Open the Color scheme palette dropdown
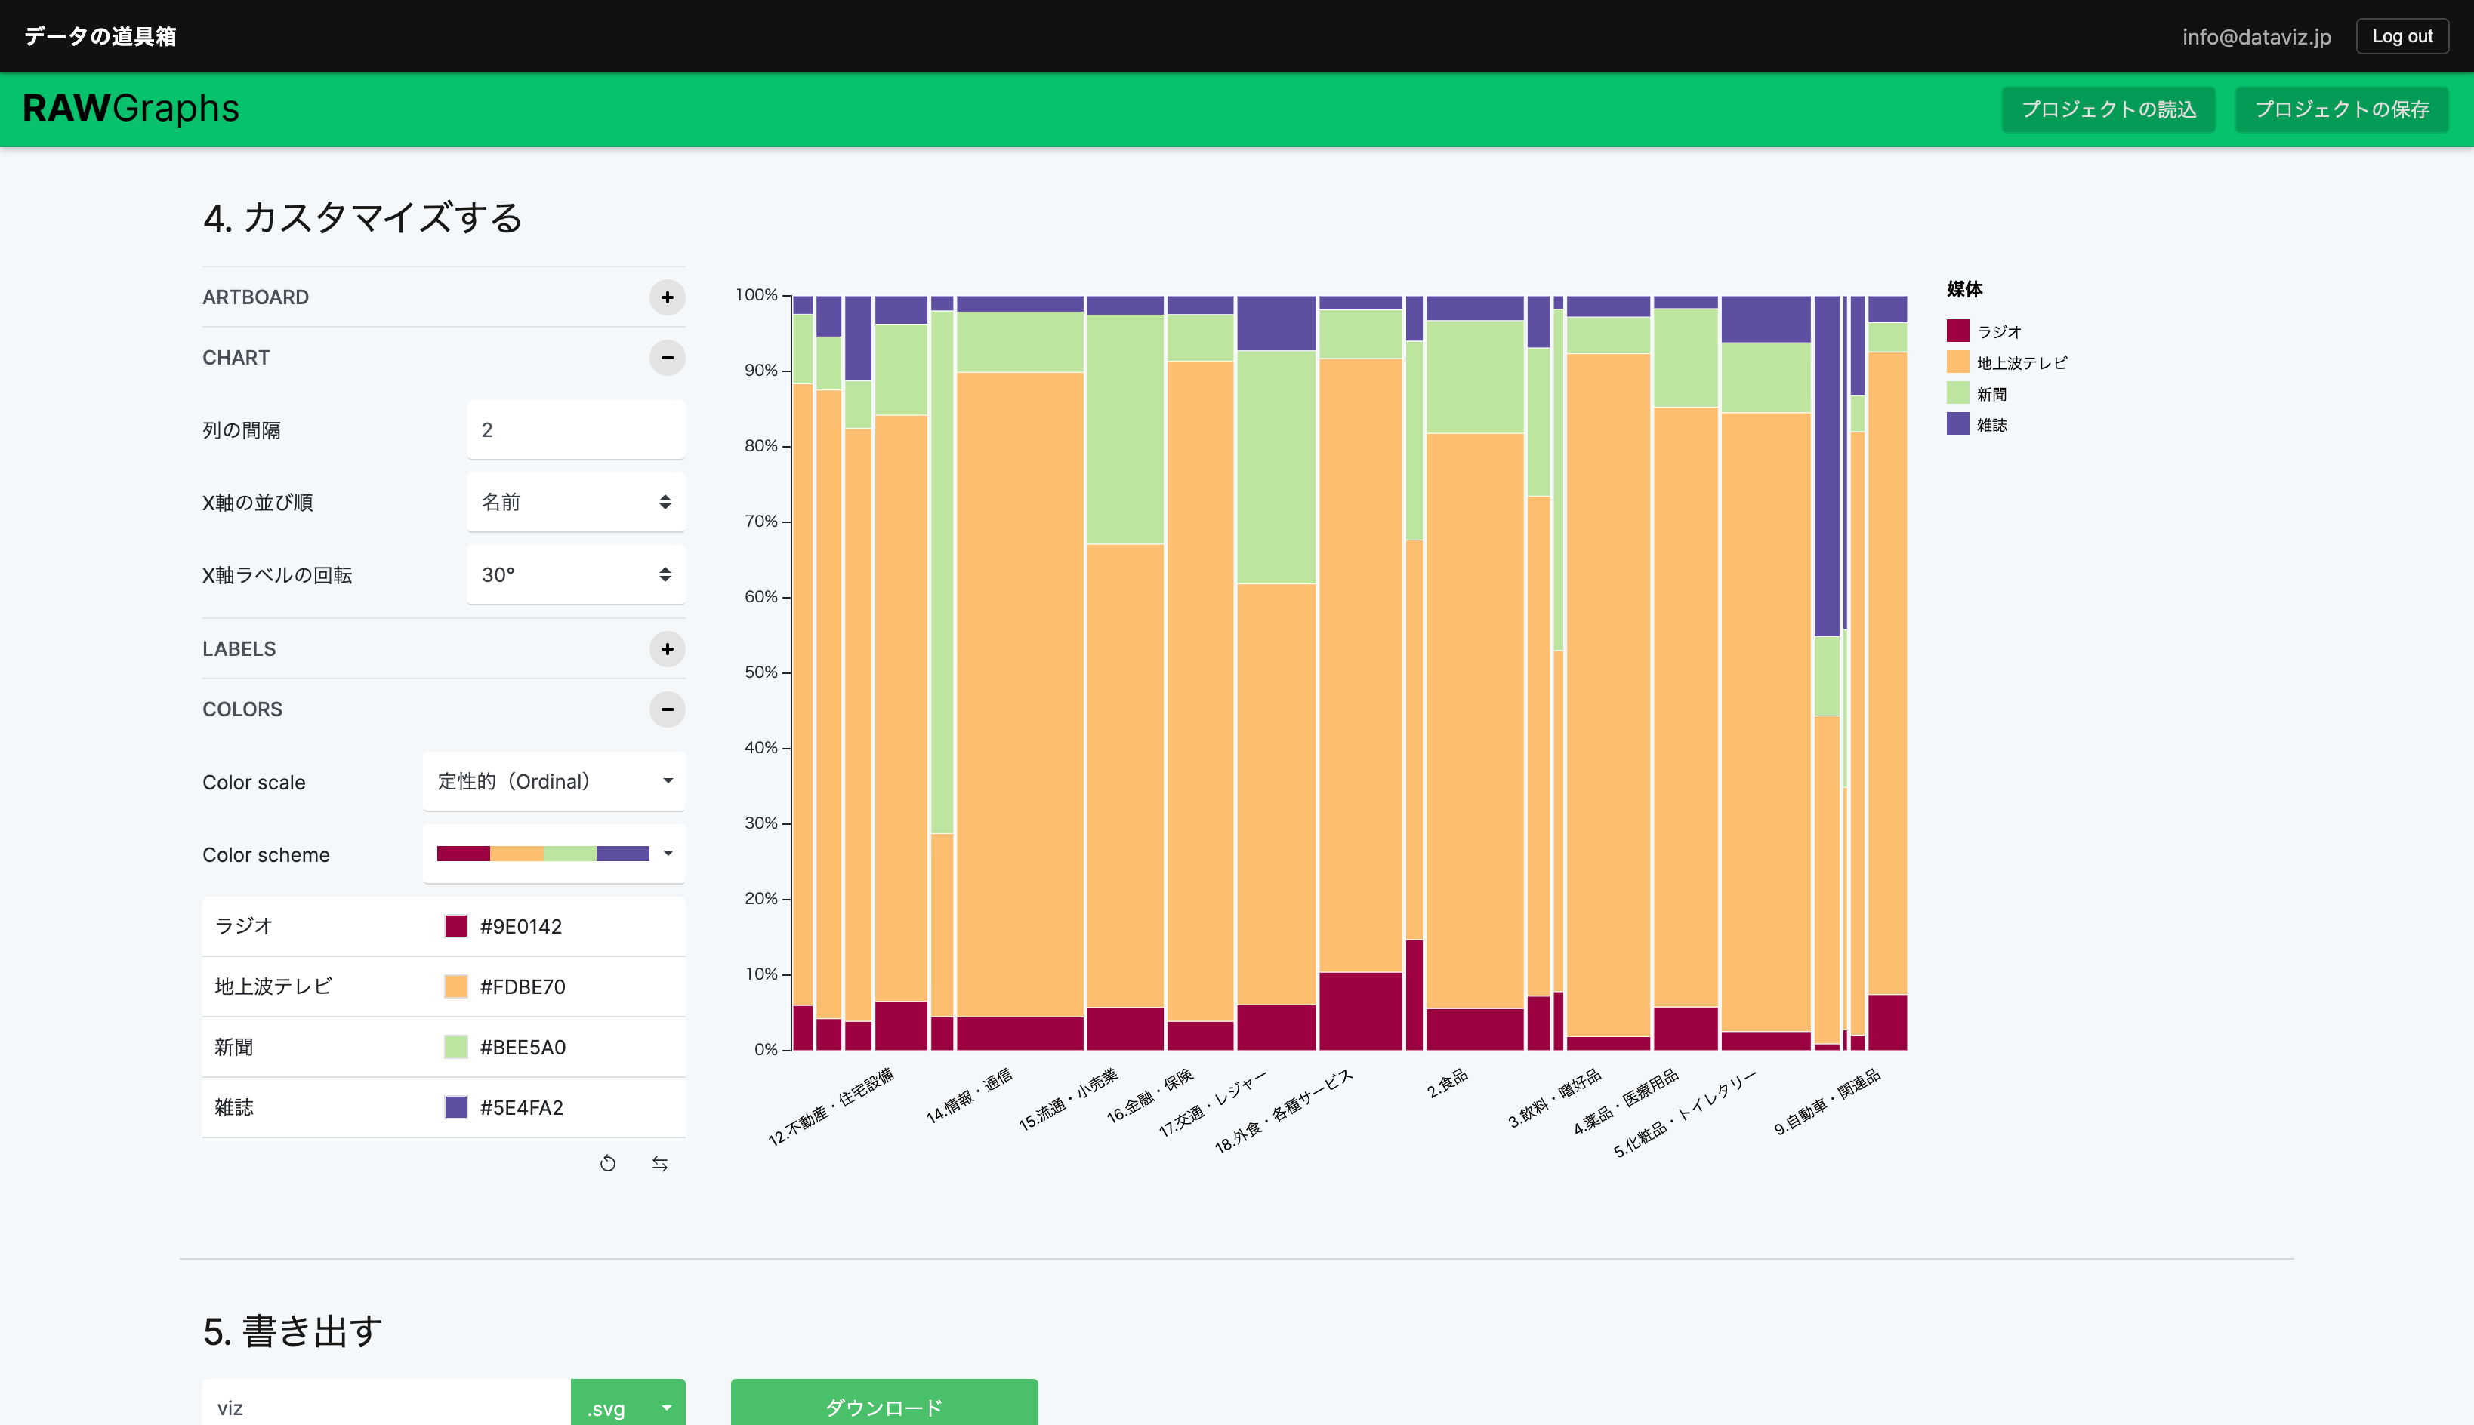Image resolution: width=2474 pixels, height=1425 pixels. click(x=554, y=854)
